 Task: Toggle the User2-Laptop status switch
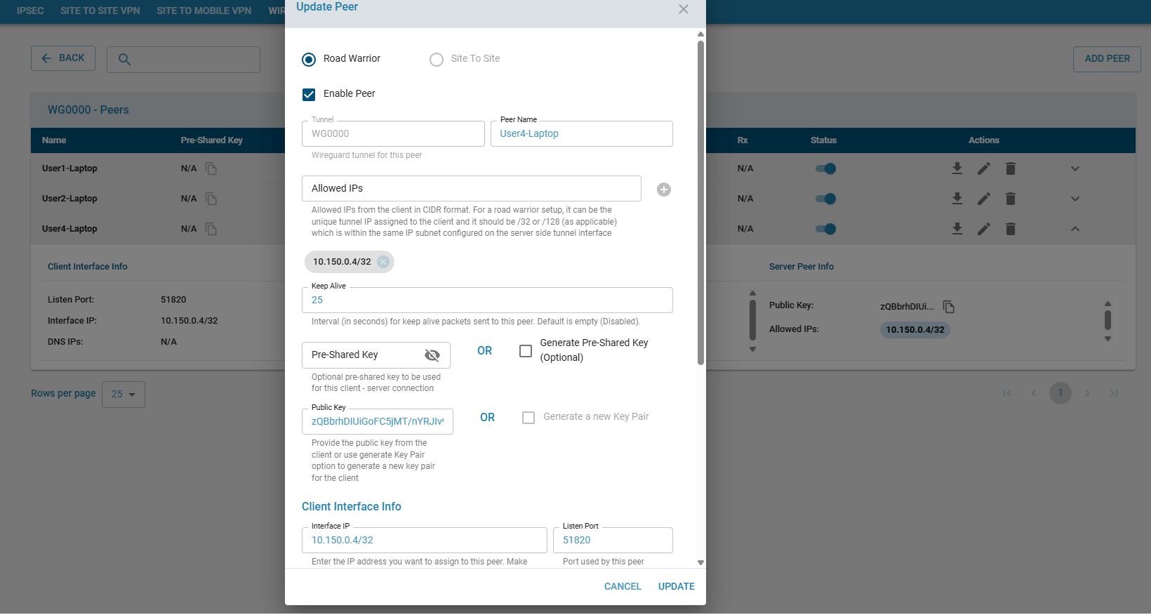825,199
